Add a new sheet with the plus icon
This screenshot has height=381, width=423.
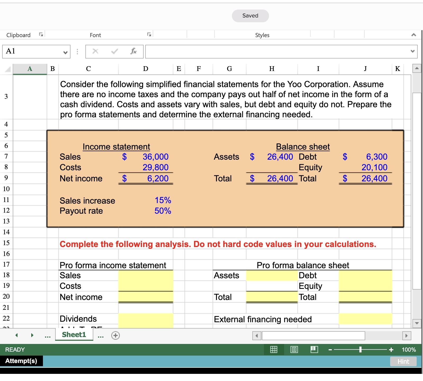coord(116,335)
